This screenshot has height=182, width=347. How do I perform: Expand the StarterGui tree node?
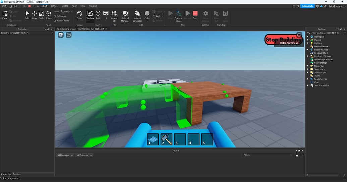pyautogui.click(x=308, y=66)
